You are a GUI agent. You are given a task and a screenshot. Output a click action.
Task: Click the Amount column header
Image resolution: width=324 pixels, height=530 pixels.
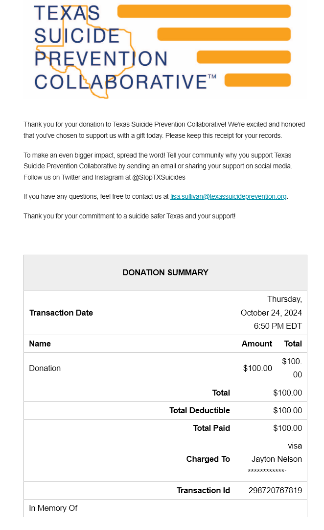pos(257,344)
